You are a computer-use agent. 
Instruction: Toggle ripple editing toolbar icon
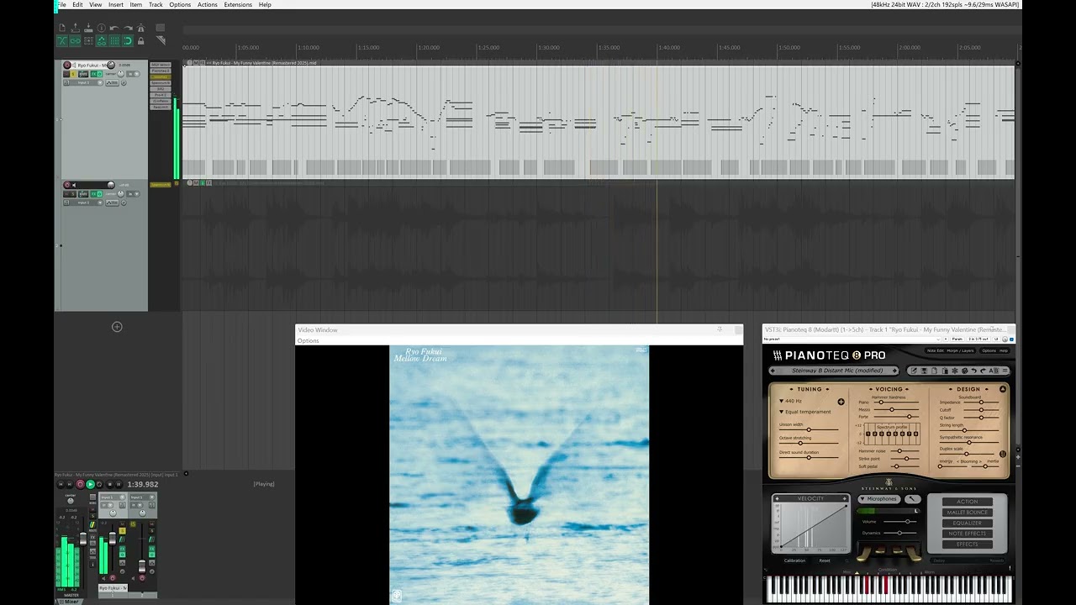(88, 40)
